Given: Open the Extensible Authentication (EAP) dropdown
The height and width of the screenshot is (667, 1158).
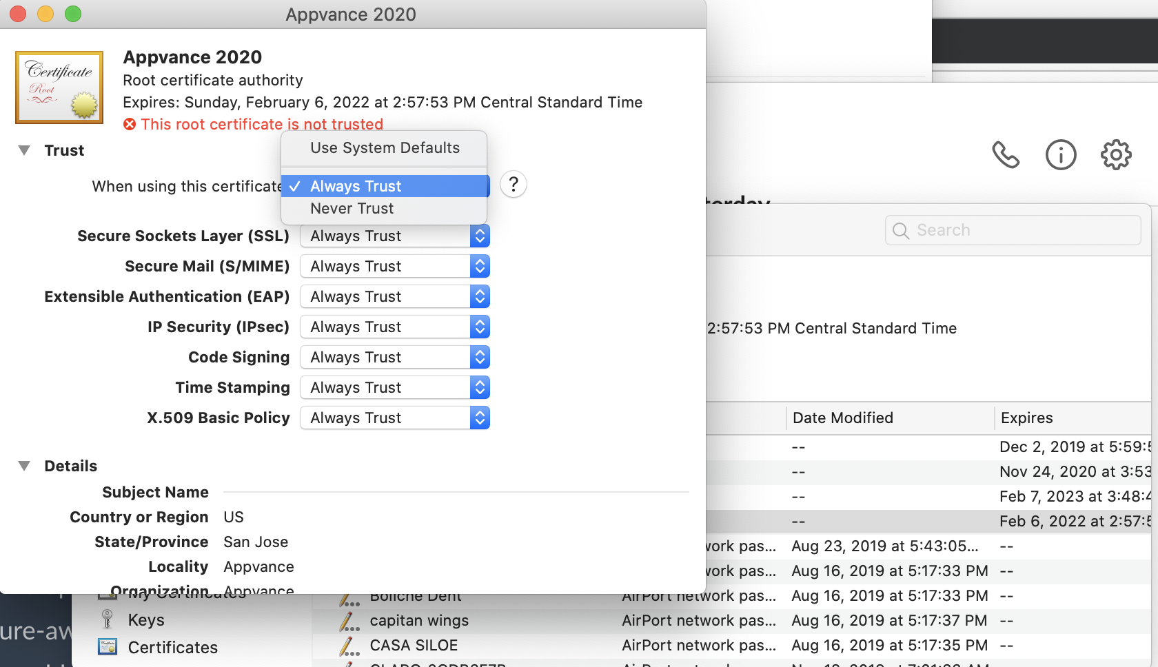Looking at the screenshot, I should (x=395, y=296).
